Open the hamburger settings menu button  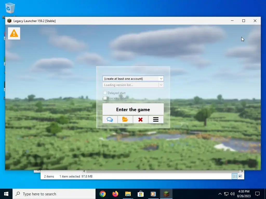(156, 119)
